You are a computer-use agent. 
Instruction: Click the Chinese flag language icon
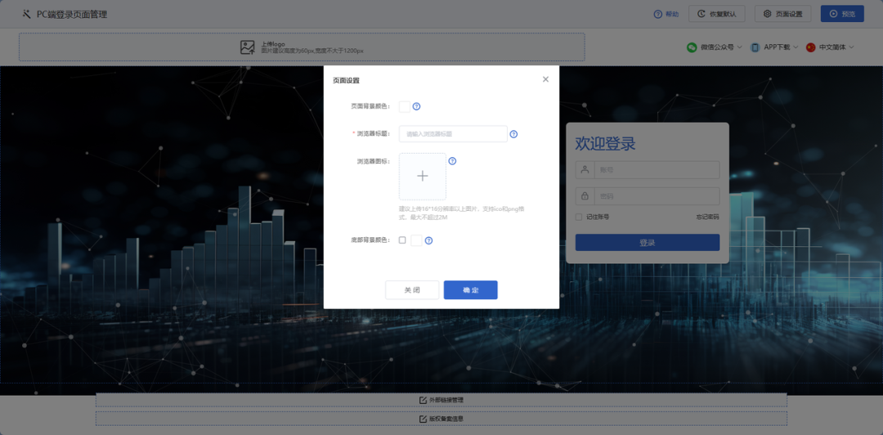(811, 47)
